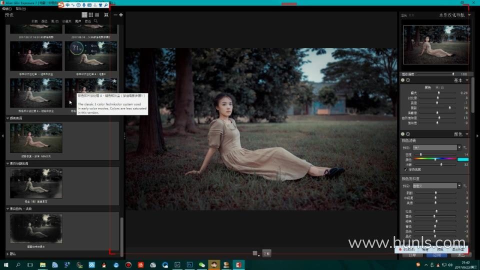The width and height of the screenshot is (480, 270).
Task: Select the 颜色色调 preset thumbnail
Action: point(36,138)
